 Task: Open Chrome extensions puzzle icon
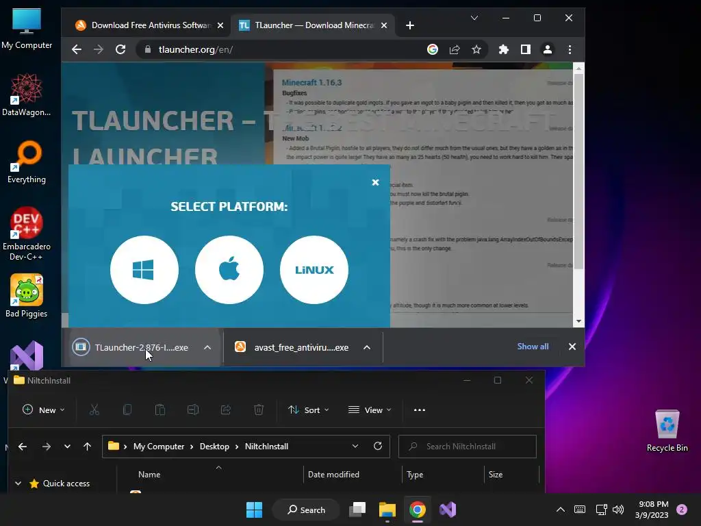pyautogui.click(x=504, y=49)
